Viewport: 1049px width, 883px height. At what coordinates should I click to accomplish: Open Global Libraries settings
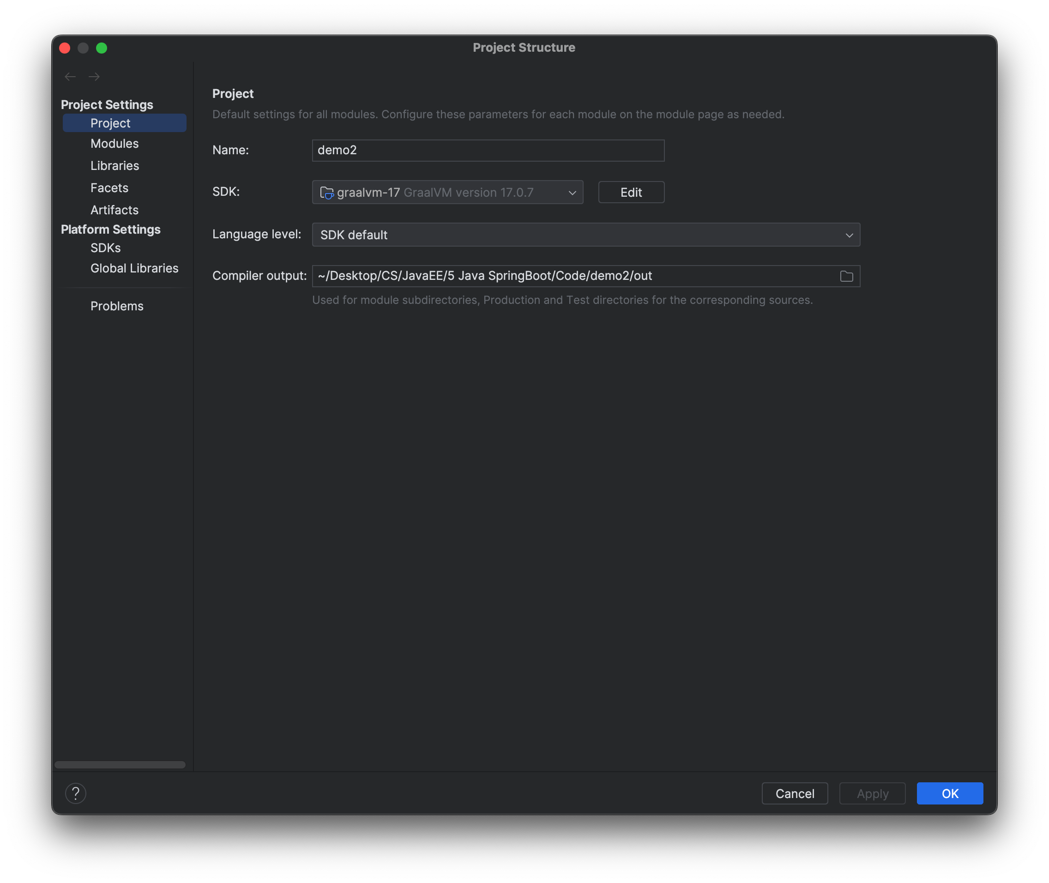point(134,268)
